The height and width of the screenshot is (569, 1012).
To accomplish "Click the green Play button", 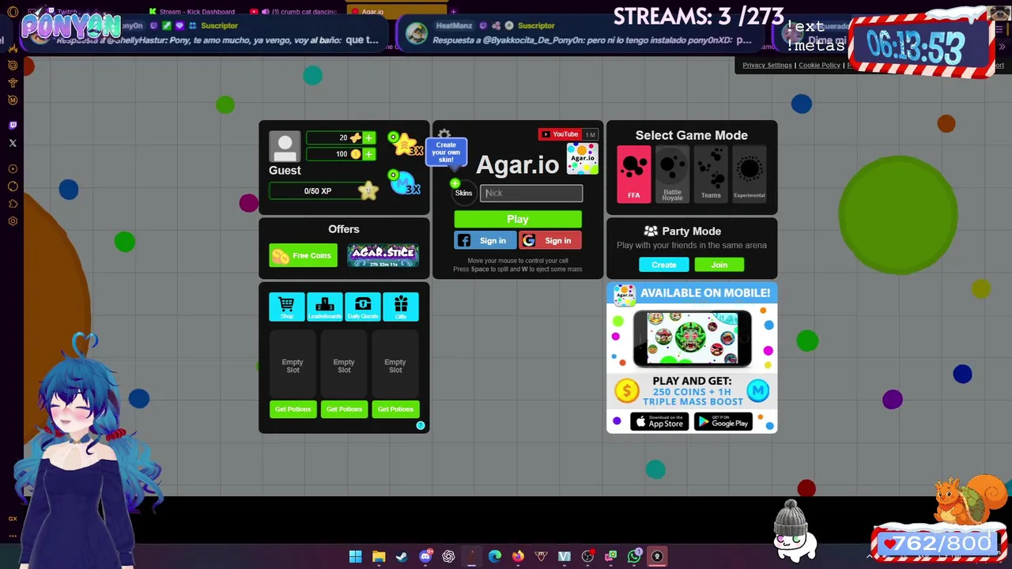I will click(518, 219).
